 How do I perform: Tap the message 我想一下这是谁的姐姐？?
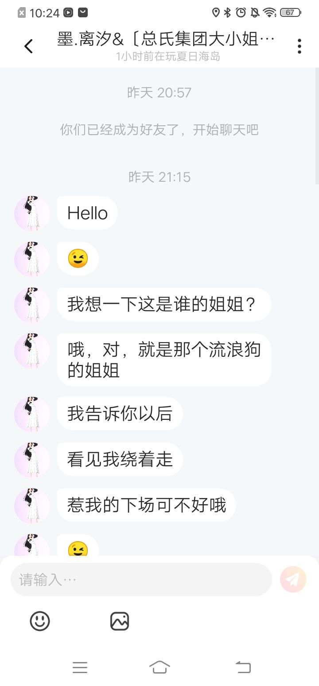[x=164, y=304]
